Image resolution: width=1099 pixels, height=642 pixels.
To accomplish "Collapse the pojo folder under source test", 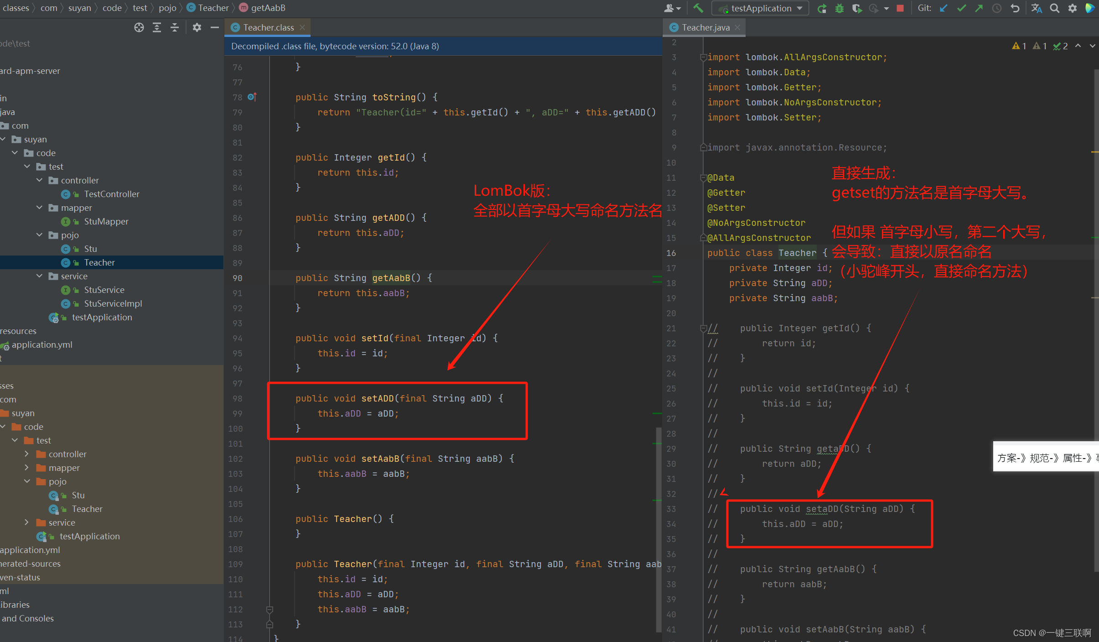I will [40, 235].
